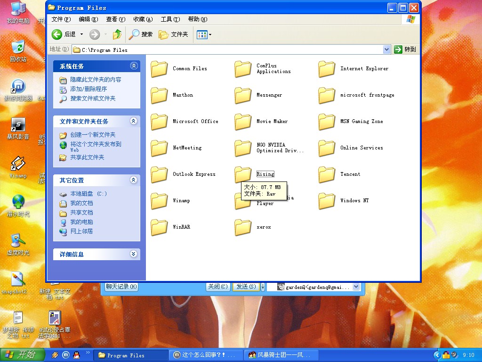482x362 pixels.
Task: Select the NetMeeting folder icon
Action: pyautogui.click(x=159, y=148)
